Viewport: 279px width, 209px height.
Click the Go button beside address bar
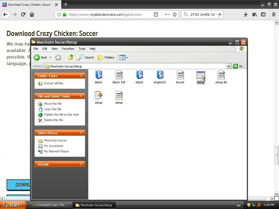(x=238, y=66)
